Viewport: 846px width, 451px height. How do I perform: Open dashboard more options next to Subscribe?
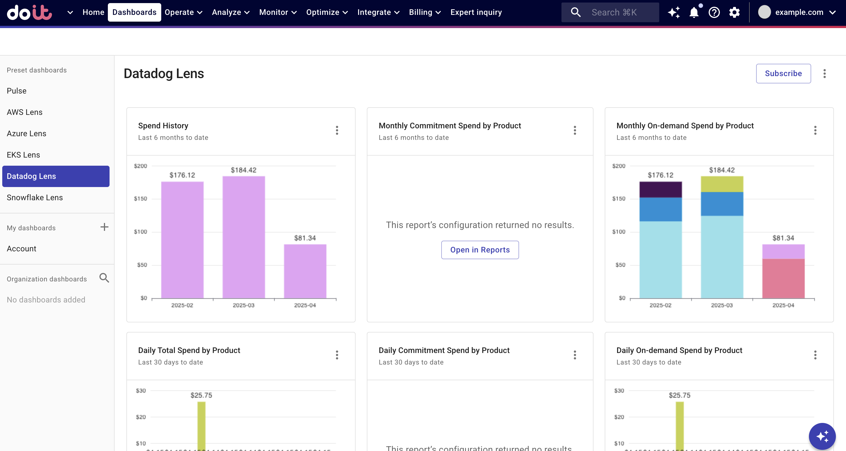point(824,74)
